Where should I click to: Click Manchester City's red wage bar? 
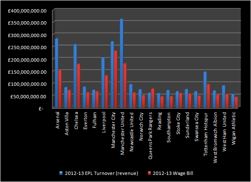[116, 80]
